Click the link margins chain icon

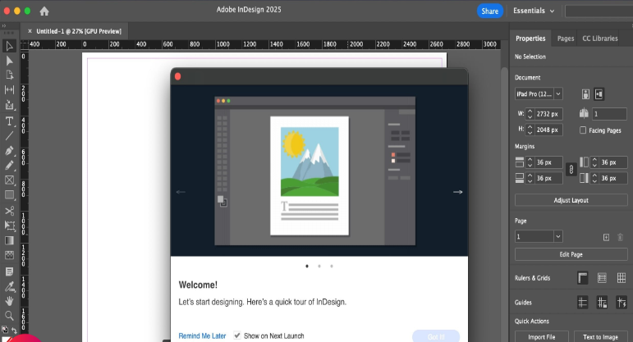click(571, 170)
